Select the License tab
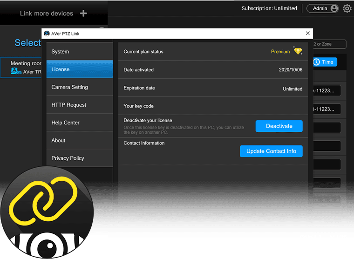This screenshot has height=259, width=354. point(80,69)
